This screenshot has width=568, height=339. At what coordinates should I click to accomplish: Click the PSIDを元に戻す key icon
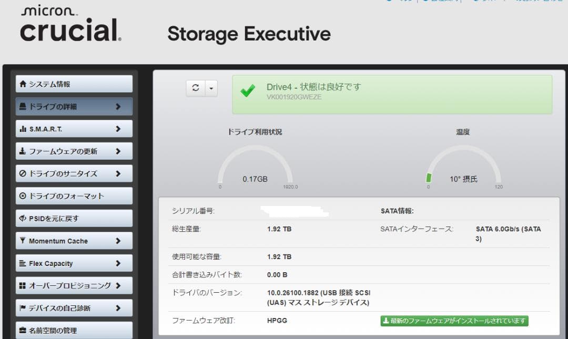(x=23, y=218)
